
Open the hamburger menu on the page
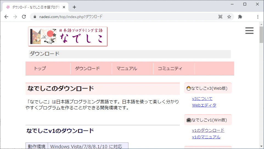pyautogui.click(x=249, y=31)
